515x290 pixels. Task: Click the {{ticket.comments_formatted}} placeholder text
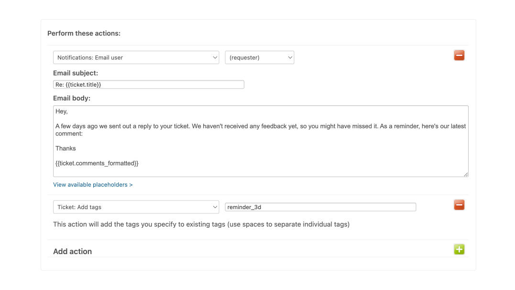[x=97, y=163]
